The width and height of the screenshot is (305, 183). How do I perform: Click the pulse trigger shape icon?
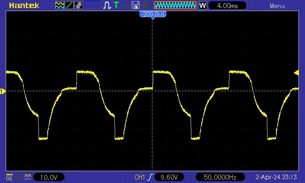[x=107, y=5]
